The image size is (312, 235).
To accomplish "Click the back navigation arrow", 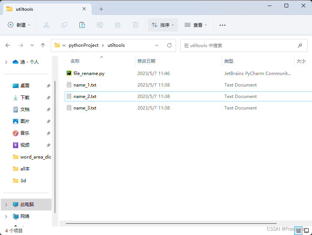I will pos(8,45).
